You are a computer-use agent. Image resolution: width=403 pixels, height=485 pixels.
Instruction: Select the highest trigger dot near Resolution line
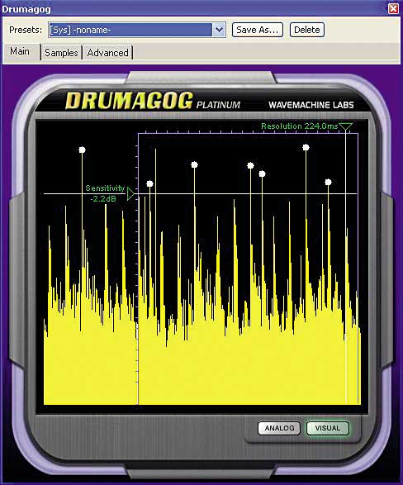(306, 148)
